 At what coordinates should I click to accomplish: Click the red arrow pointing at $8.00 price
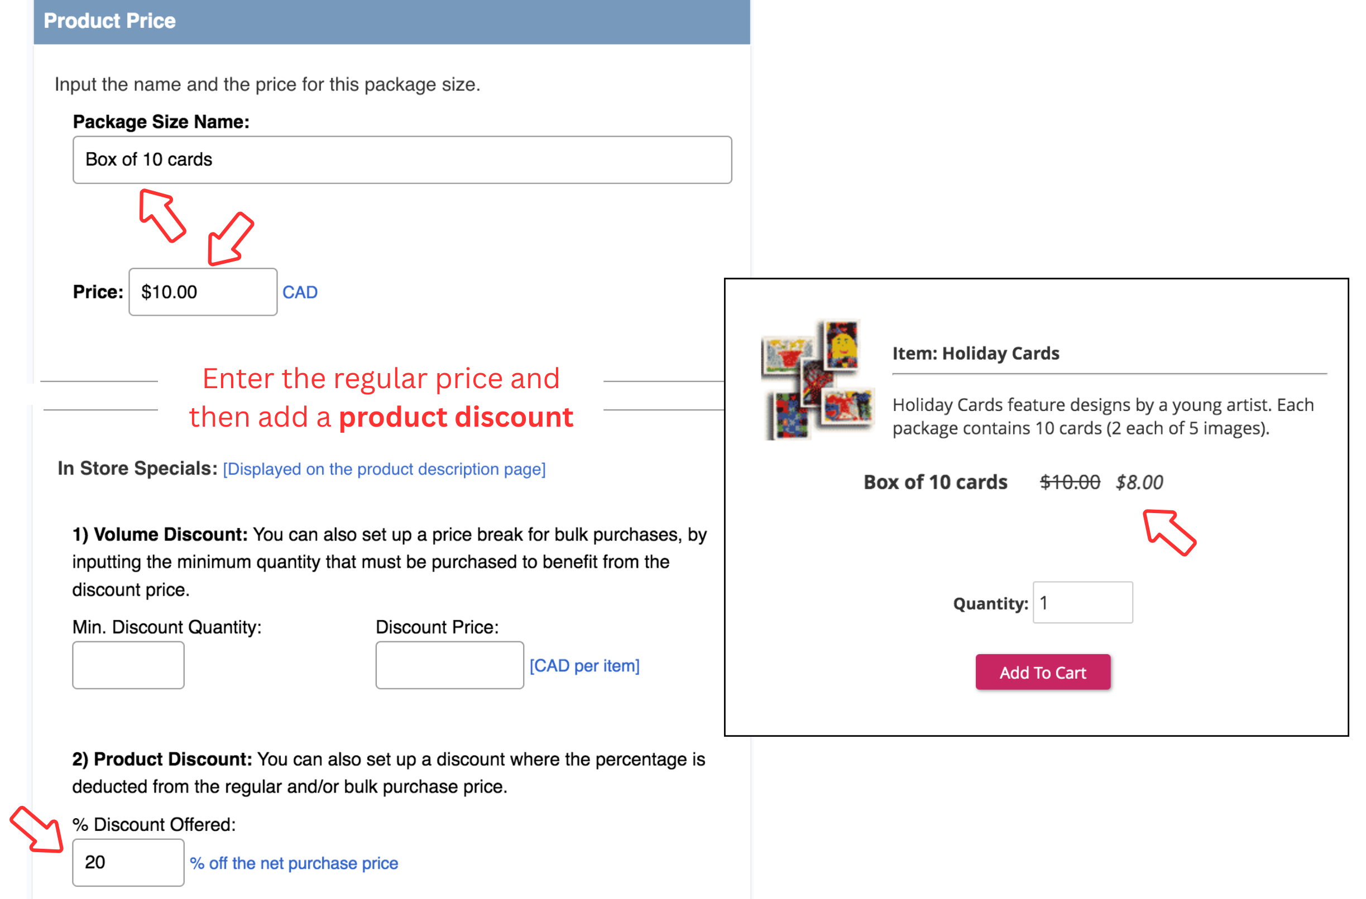pos(1168,531)
